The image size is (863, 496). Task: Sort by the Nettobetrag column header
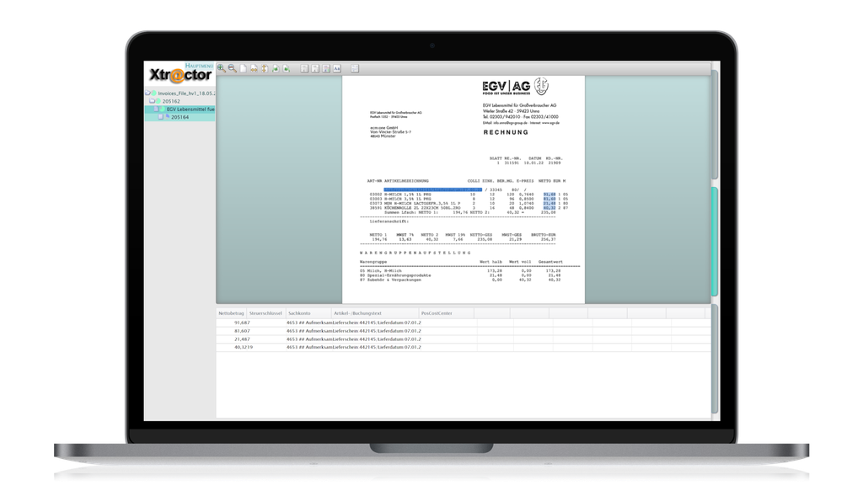pos(231,313)
